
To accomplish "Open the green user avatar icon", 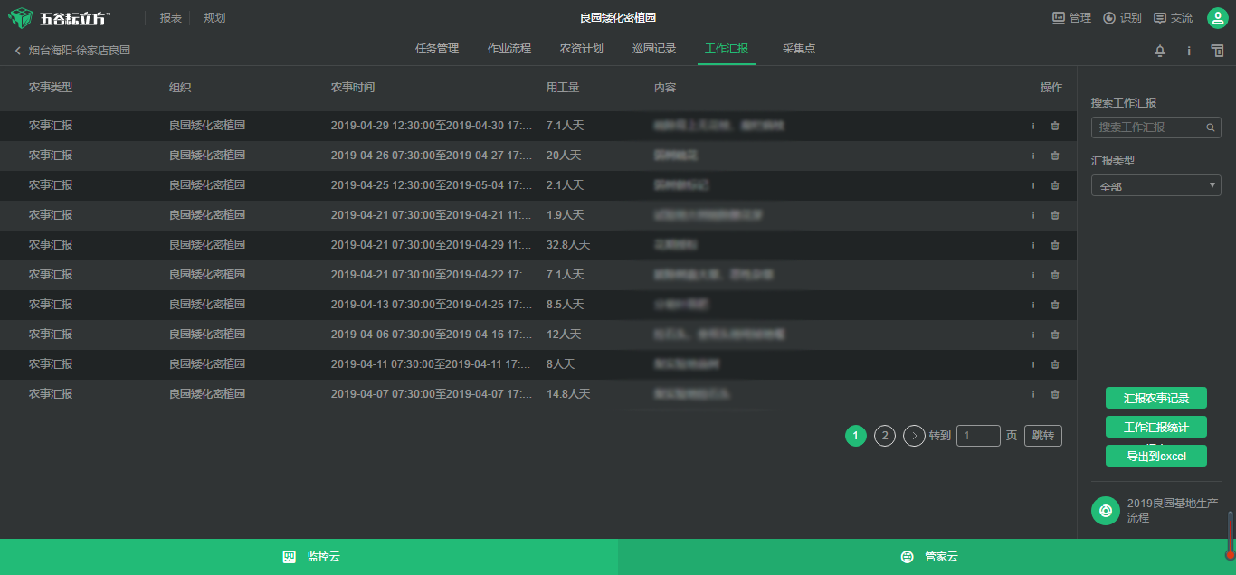I will tap(1217, 17).
